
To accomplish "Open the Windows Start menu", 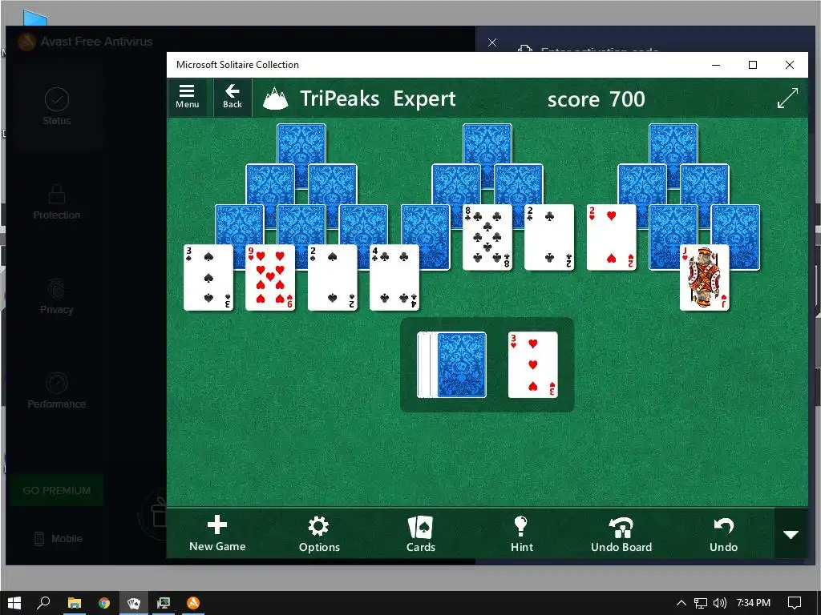I will pyautogui.click(x=14, y=603).
